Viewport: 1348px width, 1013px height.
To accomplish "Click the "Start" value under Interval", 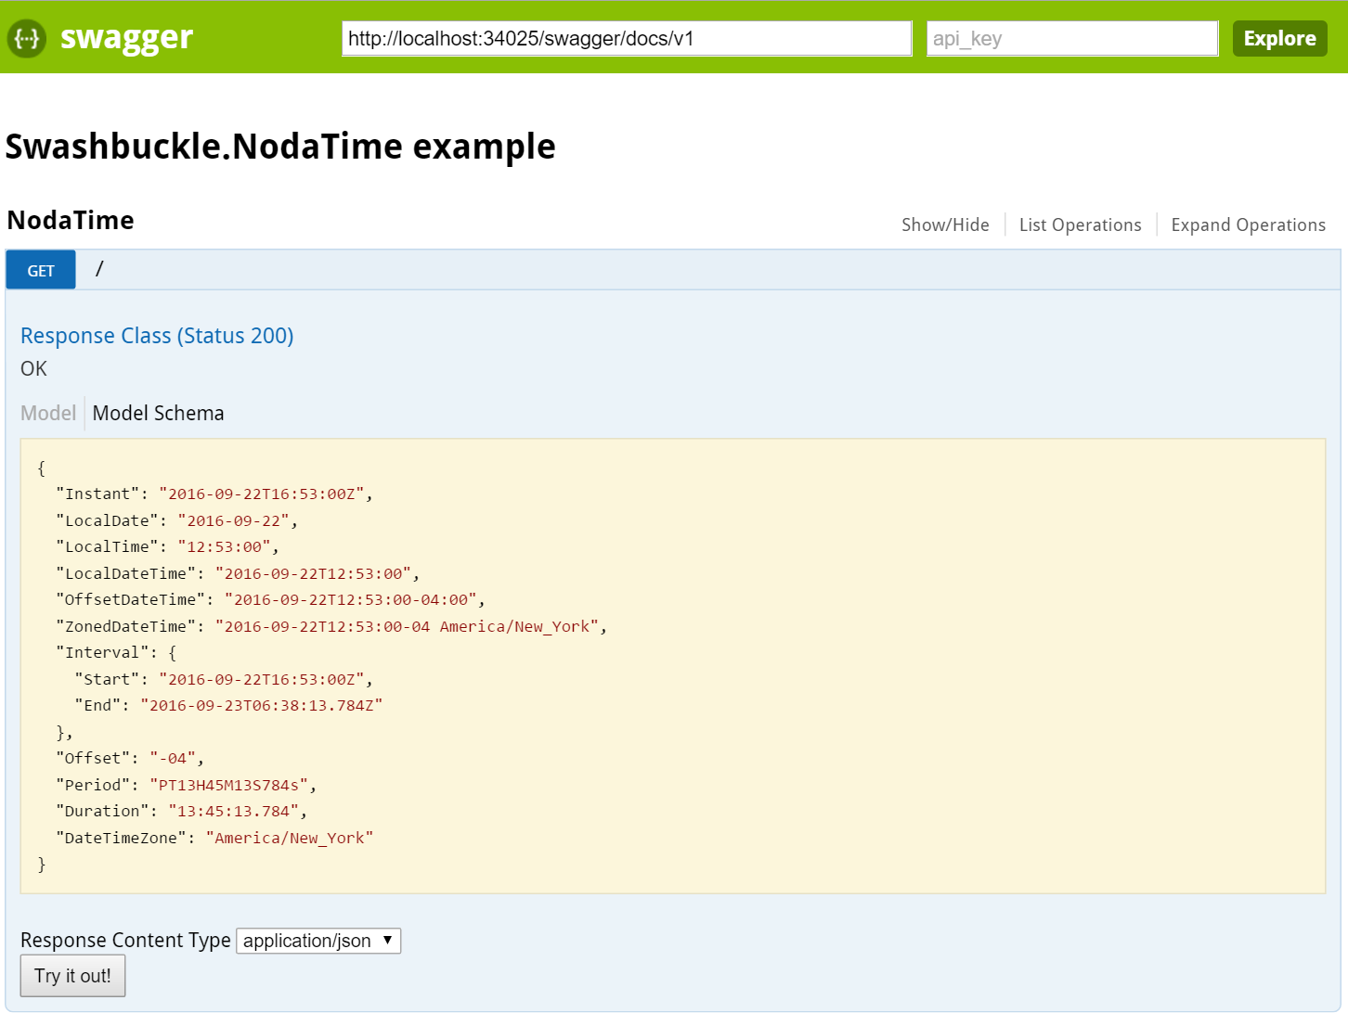I will (x=262, y=679).
